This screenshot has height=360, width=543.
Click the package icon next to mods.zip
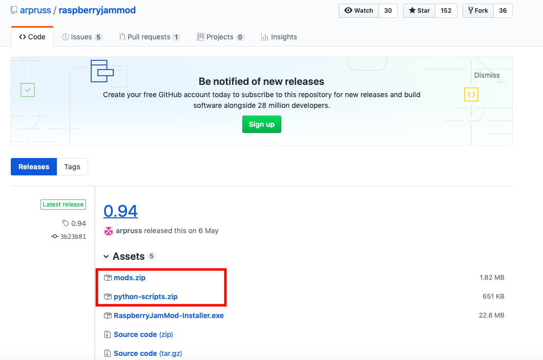[108, 278]
